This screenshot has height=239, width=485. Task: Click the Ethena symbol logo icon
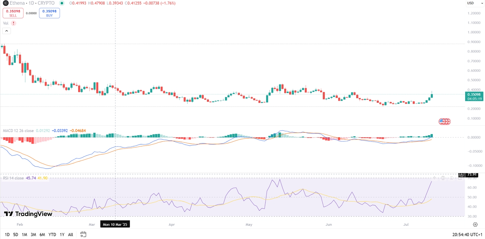5,3
